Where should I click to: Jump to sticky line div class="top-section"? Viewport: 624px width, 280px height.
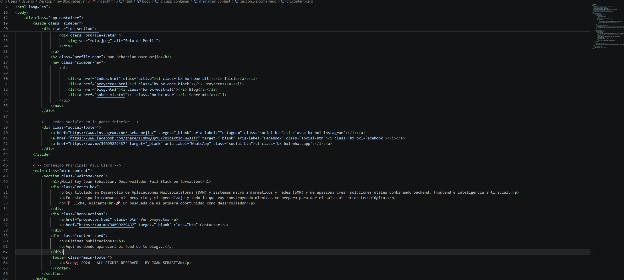point(69,29)
